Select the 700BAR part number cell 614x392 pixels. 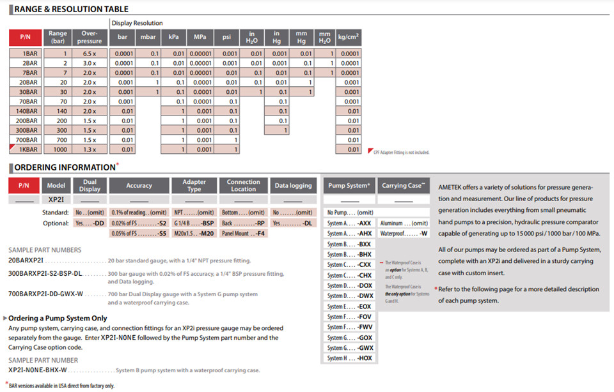click(x=25, y=140)
